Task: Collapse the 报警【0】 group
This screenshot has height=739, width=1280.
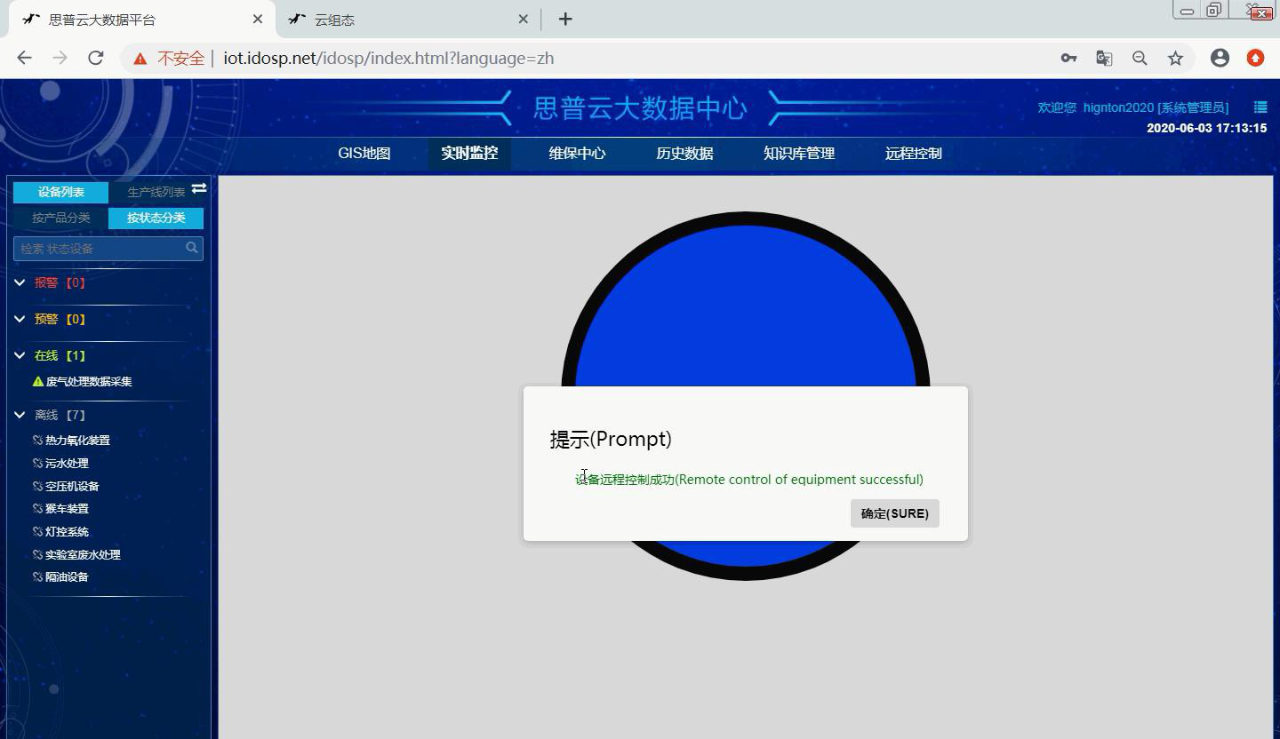Action: tap(20, 282)
